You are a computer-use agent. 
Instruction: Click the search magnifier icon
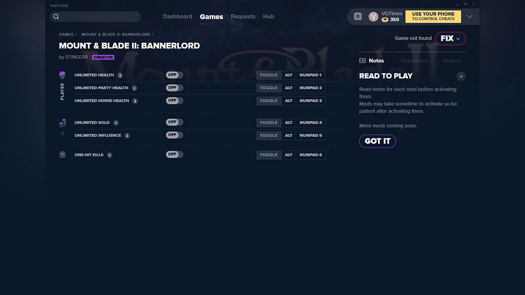coord(56,17)
